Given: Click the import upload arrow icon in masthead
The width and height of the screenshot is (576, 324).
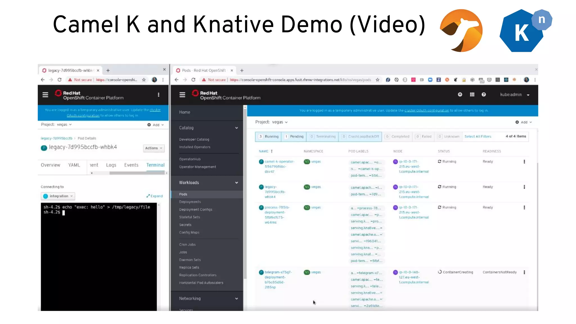Looking at the screenshot, I should pos(460,94).
